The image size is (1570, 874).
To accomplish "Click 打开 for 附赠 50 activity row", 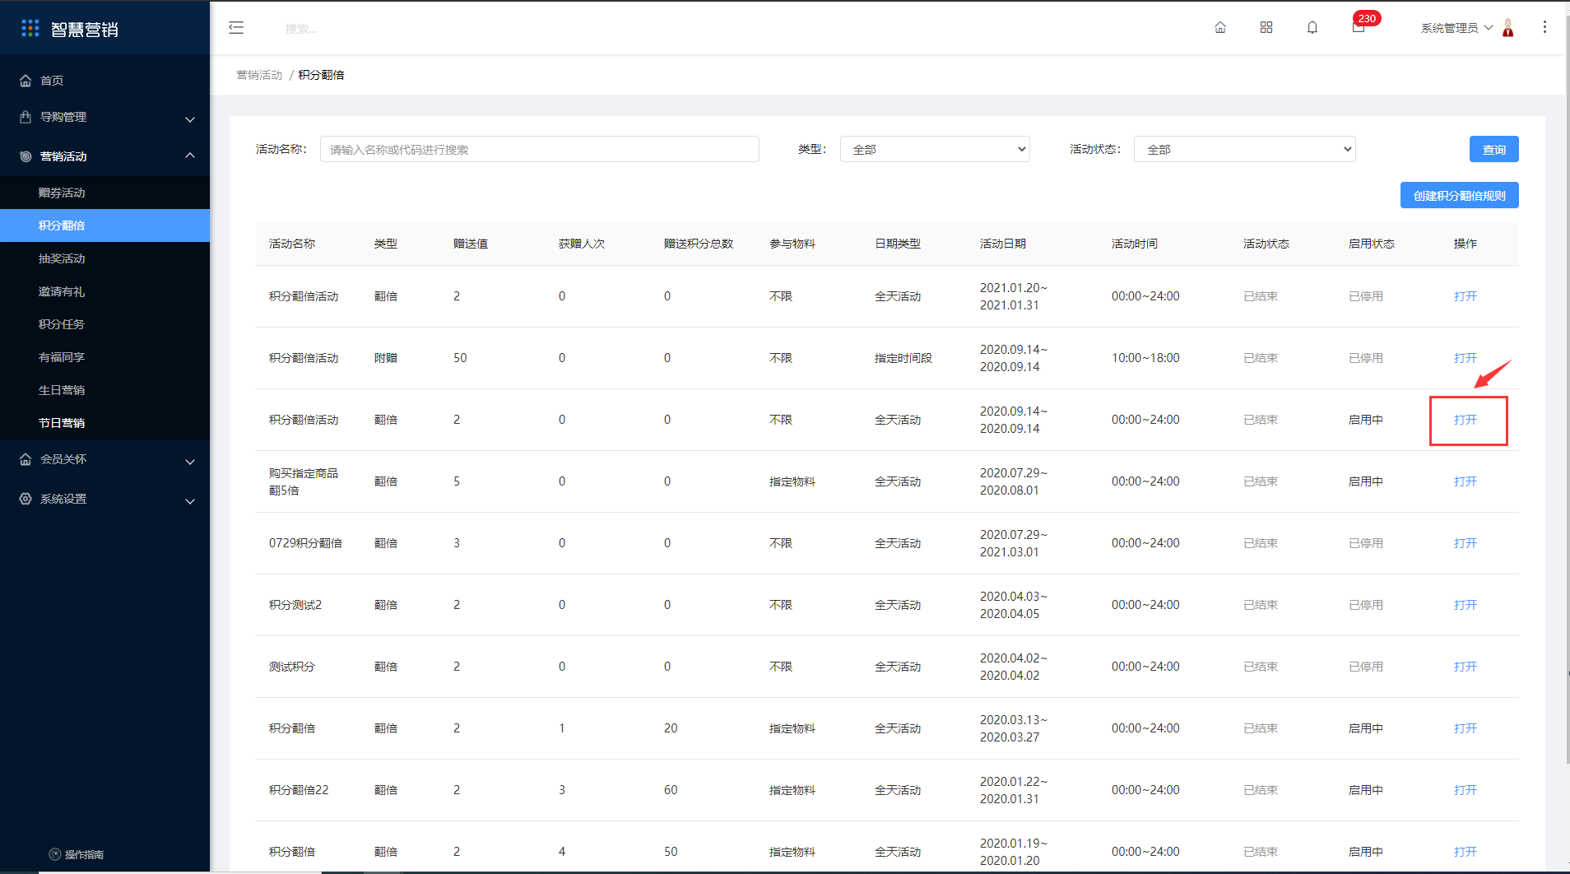I will 1465,358.
